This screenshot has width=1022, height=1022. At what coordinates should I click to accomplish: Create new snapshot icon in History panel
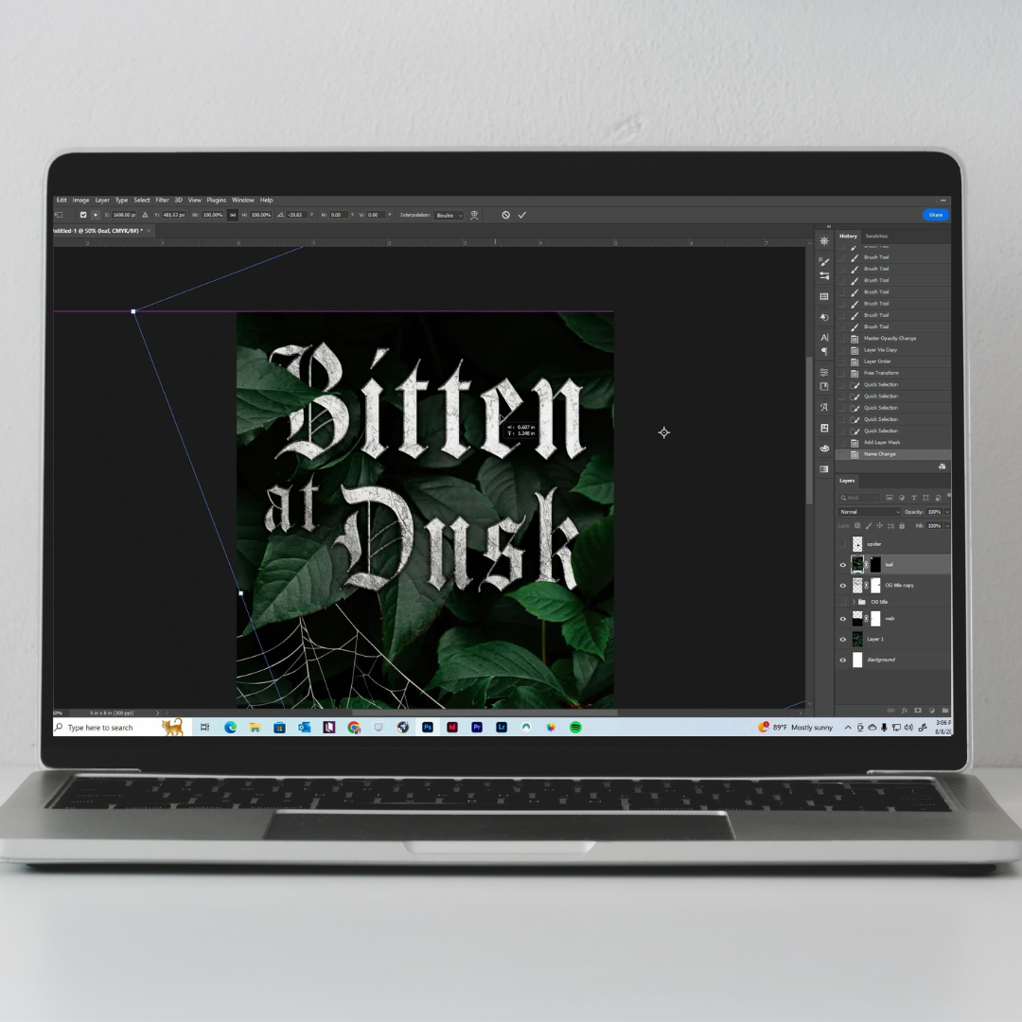tap(942, 467)
